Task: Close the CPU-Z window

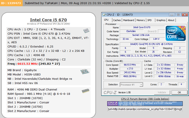Action: [185, 15]
